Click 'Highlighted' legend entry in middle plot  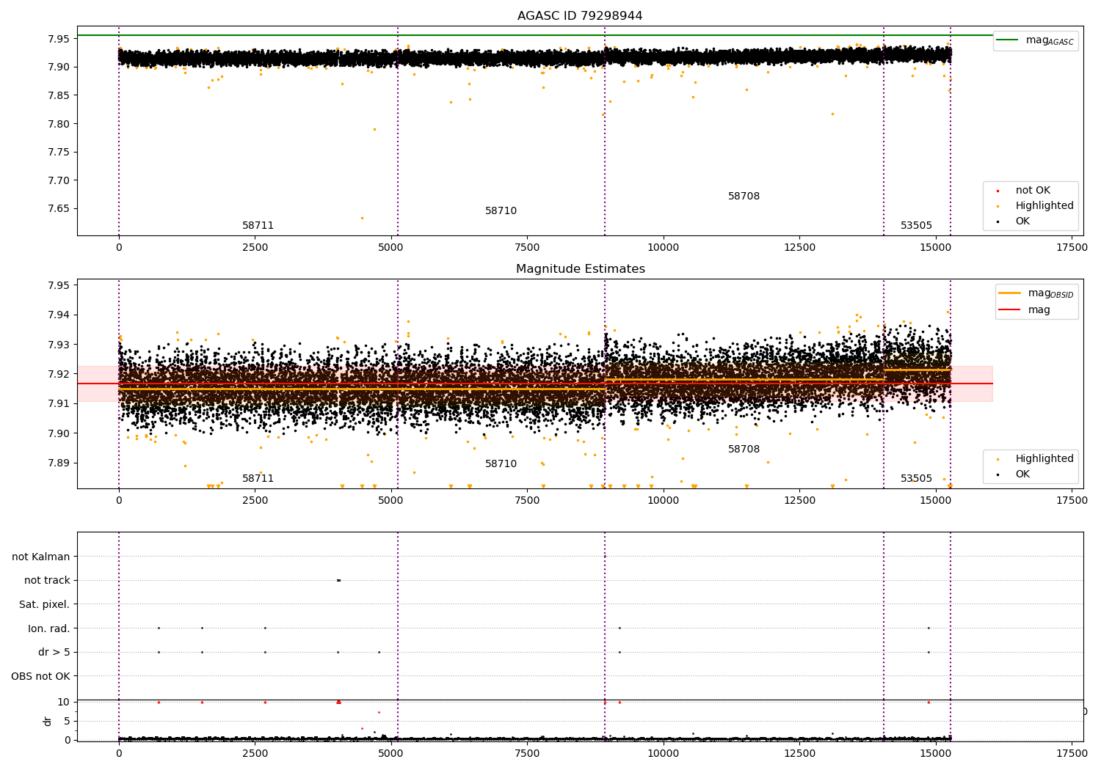[1033, 459]
